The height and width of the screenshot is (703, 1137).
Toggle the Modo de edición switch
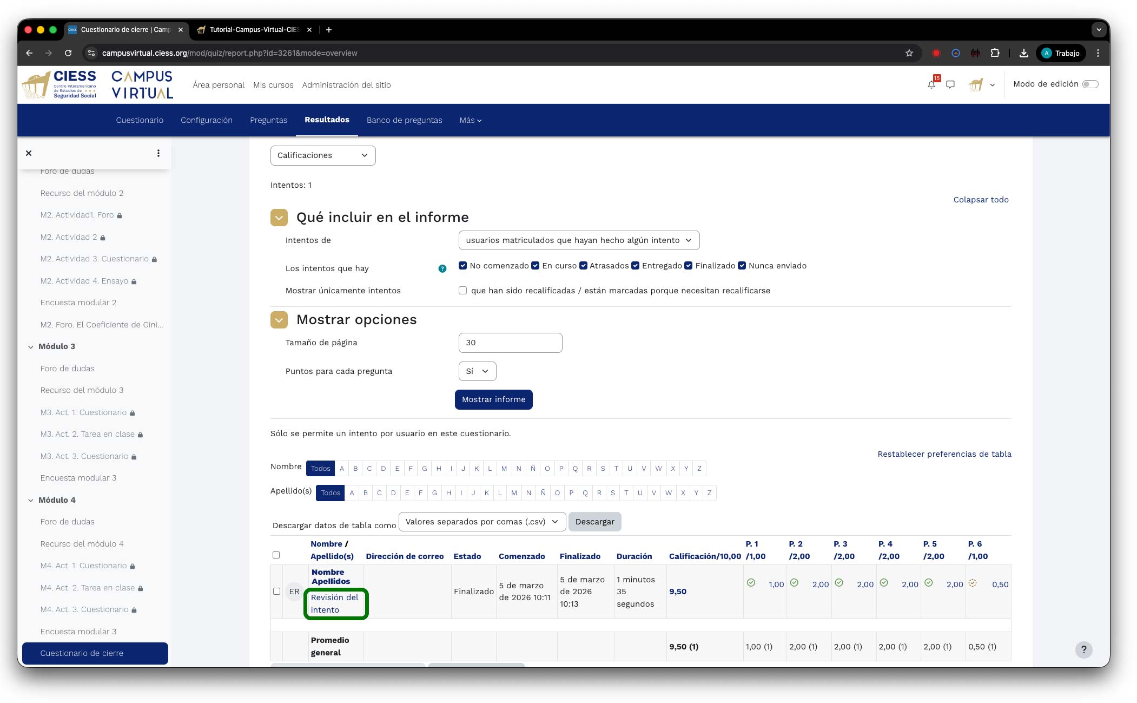[x=1090, y=84]
